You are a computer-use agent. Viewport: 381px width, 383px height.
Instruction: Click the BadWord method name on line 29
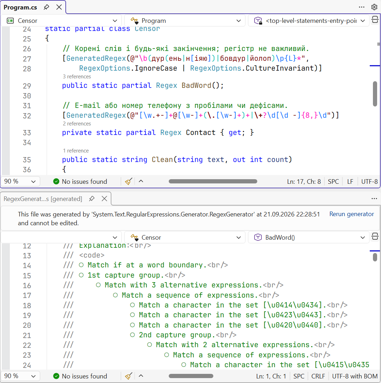coord(196,85)
